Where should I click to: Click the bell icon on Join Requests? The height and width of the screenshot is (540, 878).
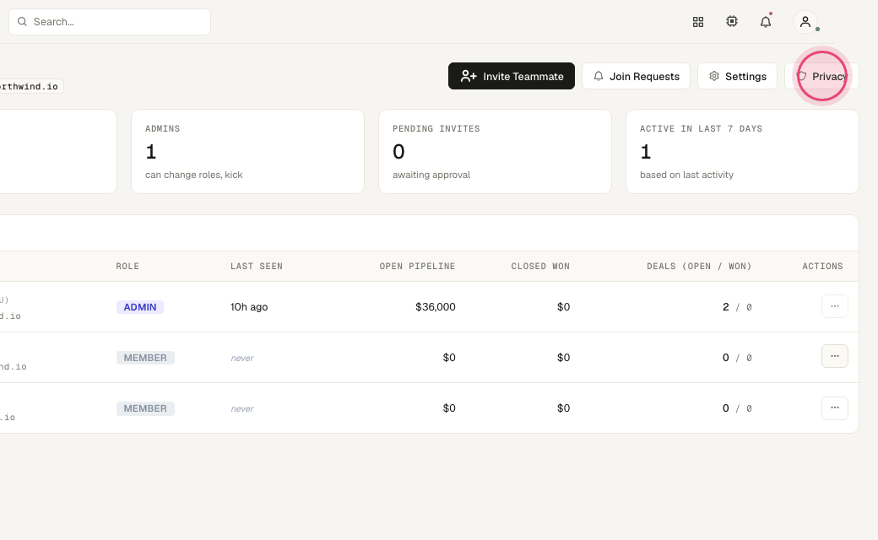click(599, 76)
